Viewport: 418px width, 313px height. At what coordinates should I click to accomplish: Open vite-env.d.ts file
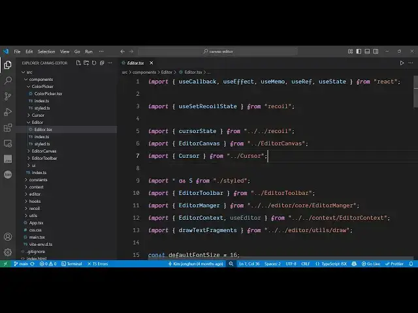click(40, 245)
